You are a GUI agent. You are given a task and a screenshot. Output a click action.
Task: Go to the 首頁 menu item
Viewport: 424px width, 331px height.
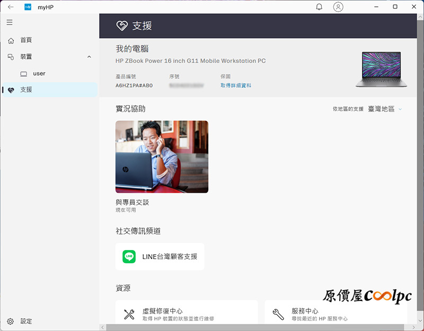(50, 40)
